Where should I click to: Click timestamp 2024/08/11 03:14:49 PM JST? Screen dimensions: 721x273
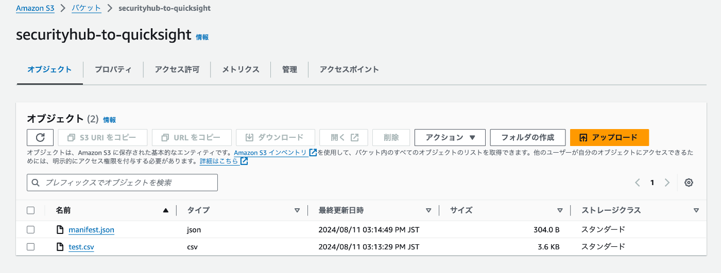pos(369,230)
